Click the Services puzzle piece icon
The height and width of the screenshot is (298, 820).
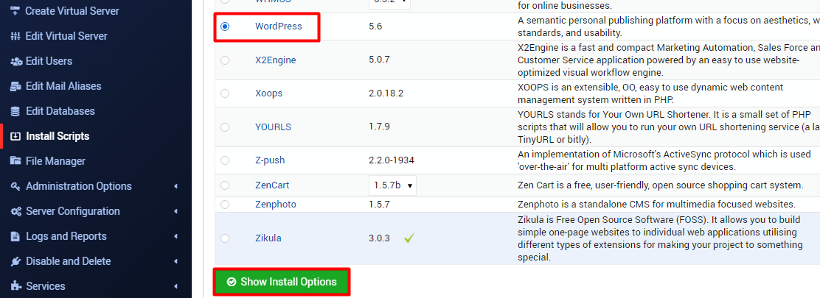coord(15,286)
